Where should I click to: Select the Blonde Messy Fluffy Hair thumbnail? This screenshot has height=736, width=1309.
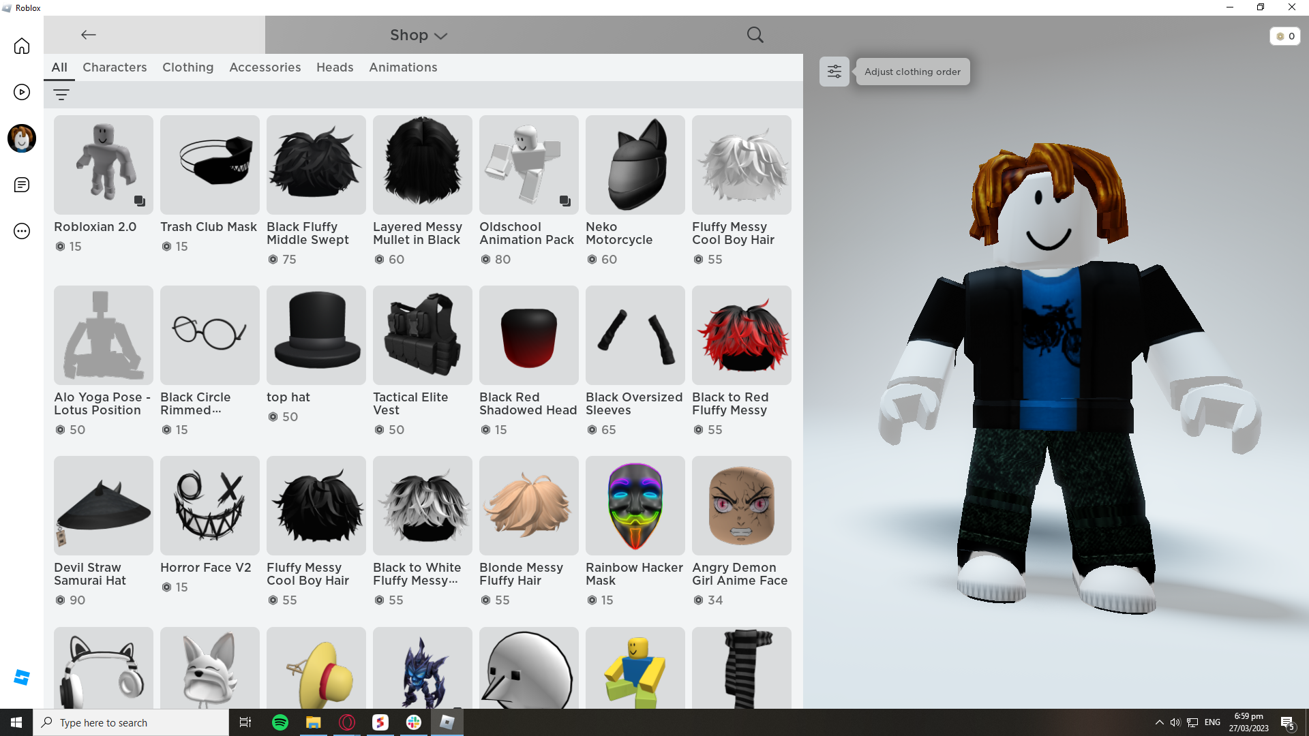click(528, 504)
